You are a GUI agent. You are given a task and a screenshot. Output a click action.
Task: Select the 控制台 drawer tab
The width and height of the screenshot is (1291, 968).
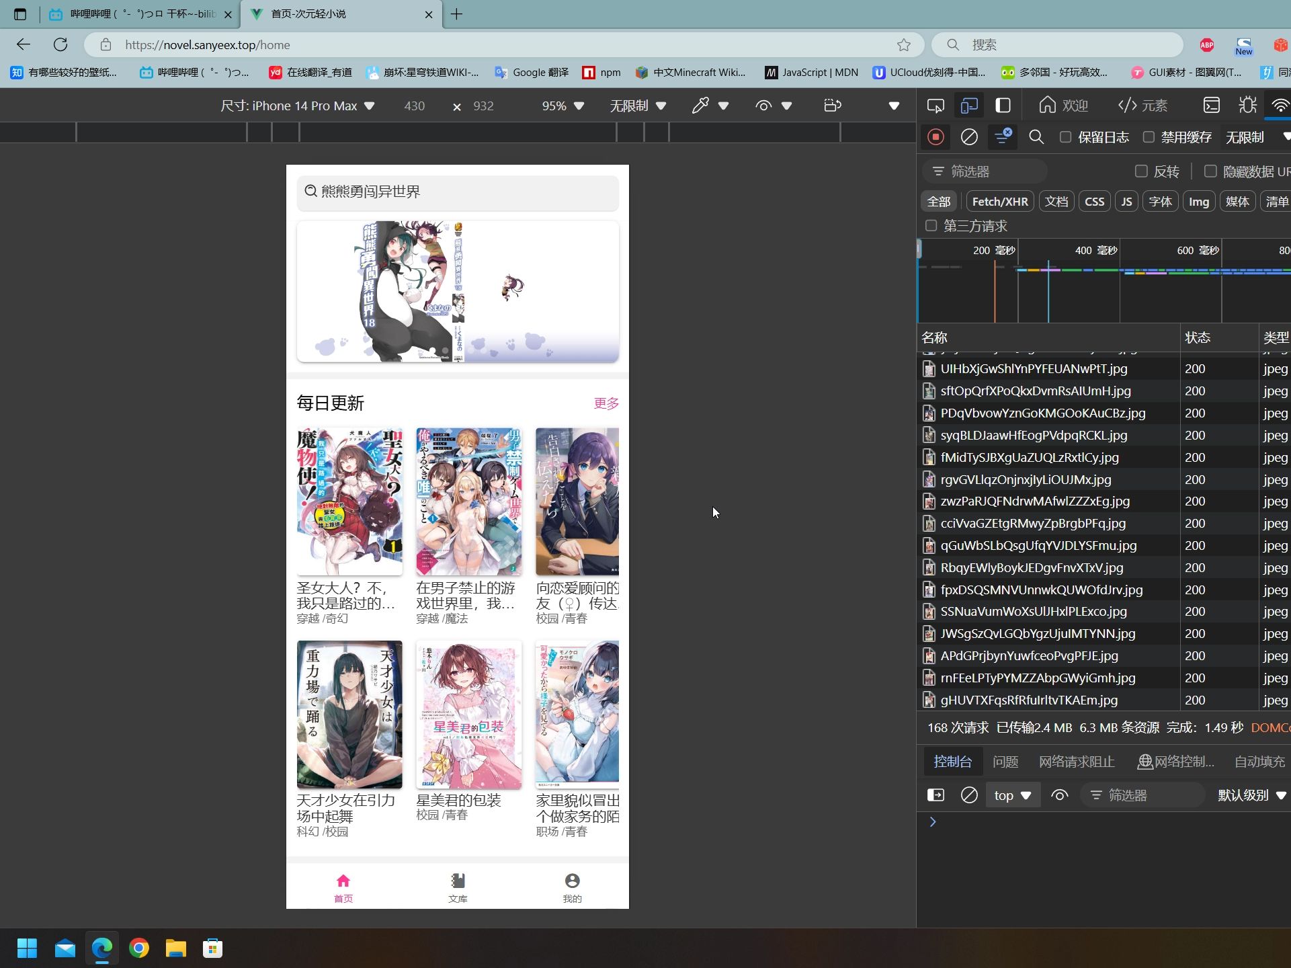point(953,762)
